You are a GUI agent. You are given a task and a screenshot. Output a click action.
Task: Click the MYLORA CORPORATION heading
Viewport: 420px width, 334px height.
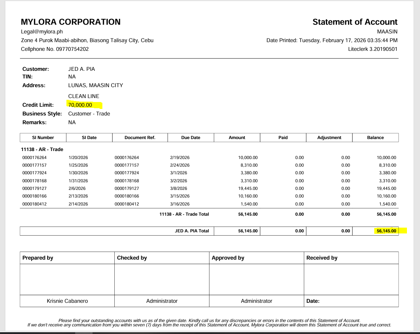(71, 22)
